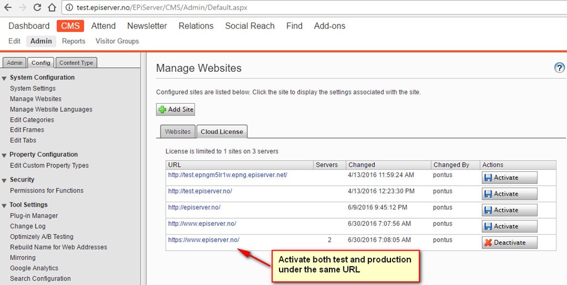Collapse the Security section
This screenshot has width=567, height=285.
click(4, 180)
